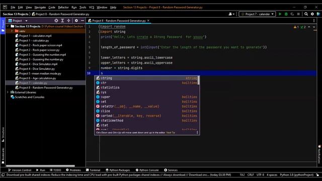This screenshot has width=322, height=181.
Task: Select Project 6 - Age calculation.py file
Action: (37, 78)
